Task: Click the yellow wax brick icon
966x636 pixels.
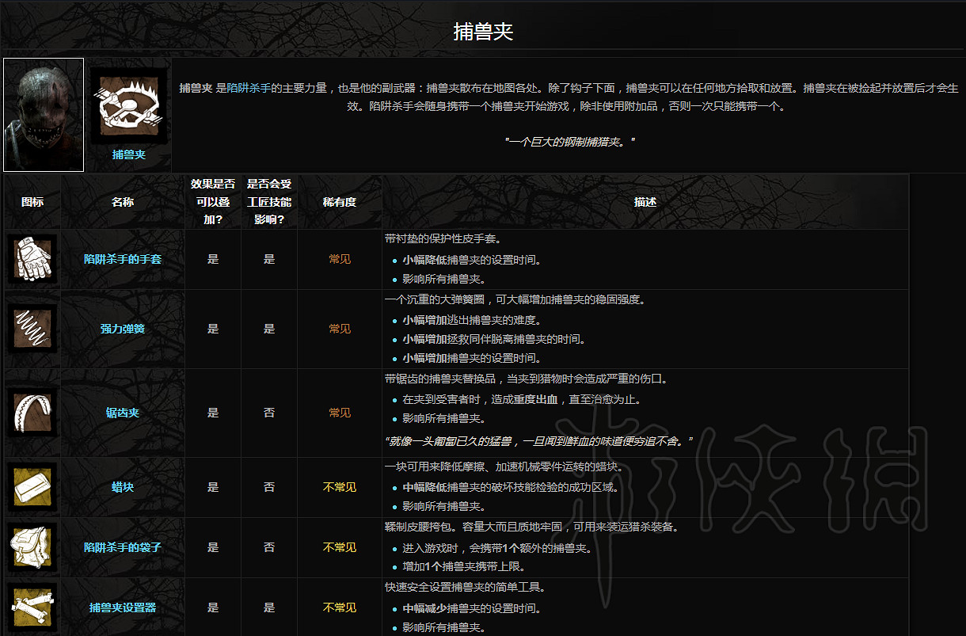Action: point(32,487)
